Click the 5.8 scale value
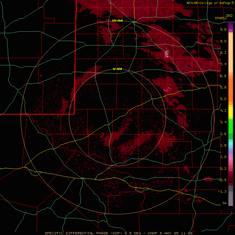The image size is (235, 235). pos(223,87)
